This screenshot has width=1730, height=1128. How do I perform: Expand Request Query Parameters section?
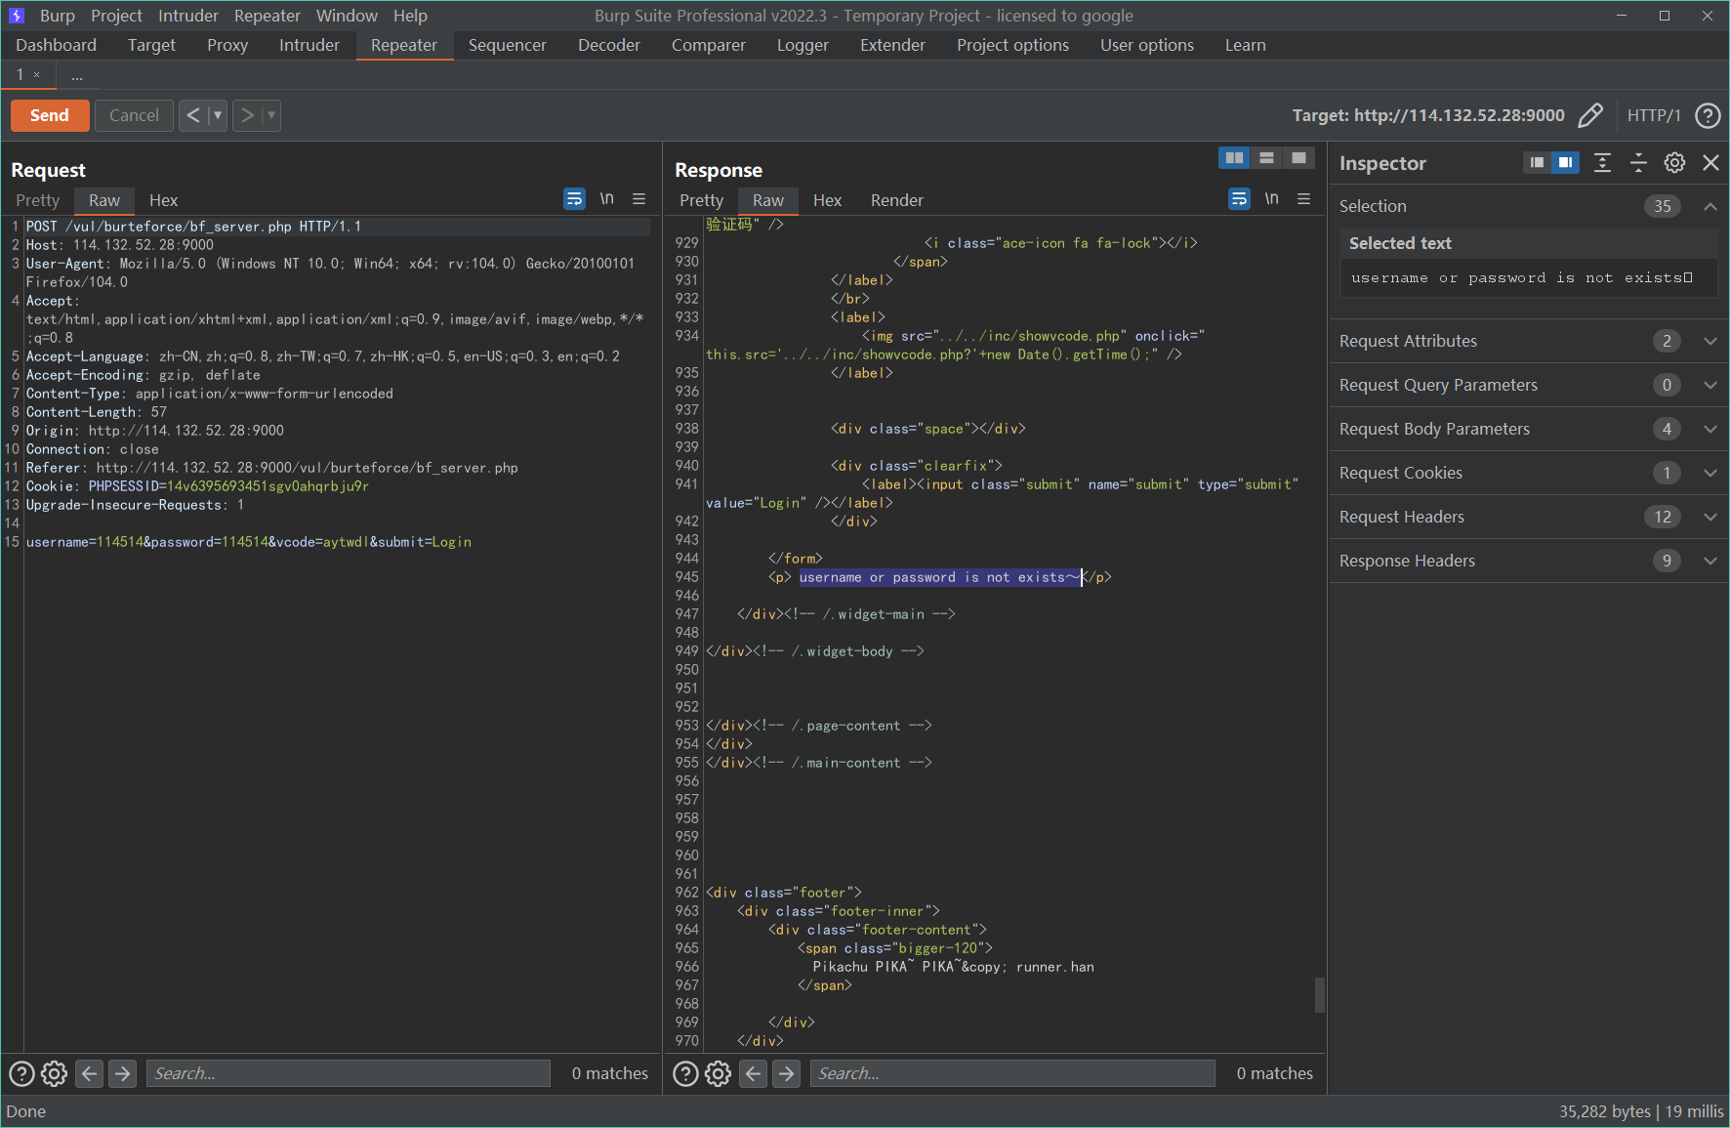1709,385
